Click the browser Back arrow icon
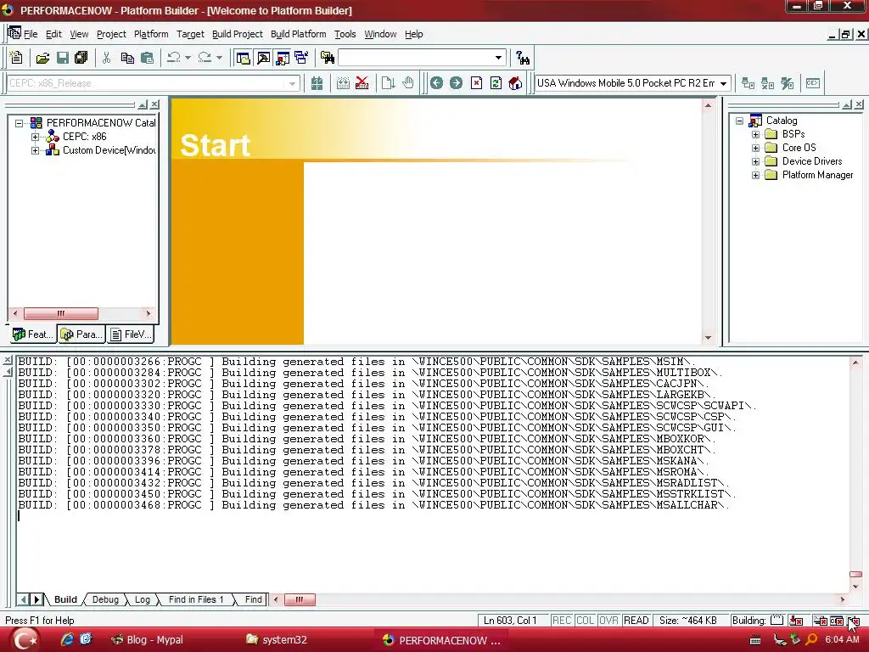Viewport: 869px width, 652px height. click(x=437, y=83)
